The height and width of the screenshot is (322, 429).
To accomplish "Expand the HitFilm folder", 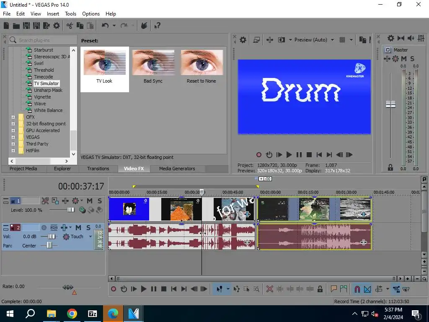I will 13,151.
